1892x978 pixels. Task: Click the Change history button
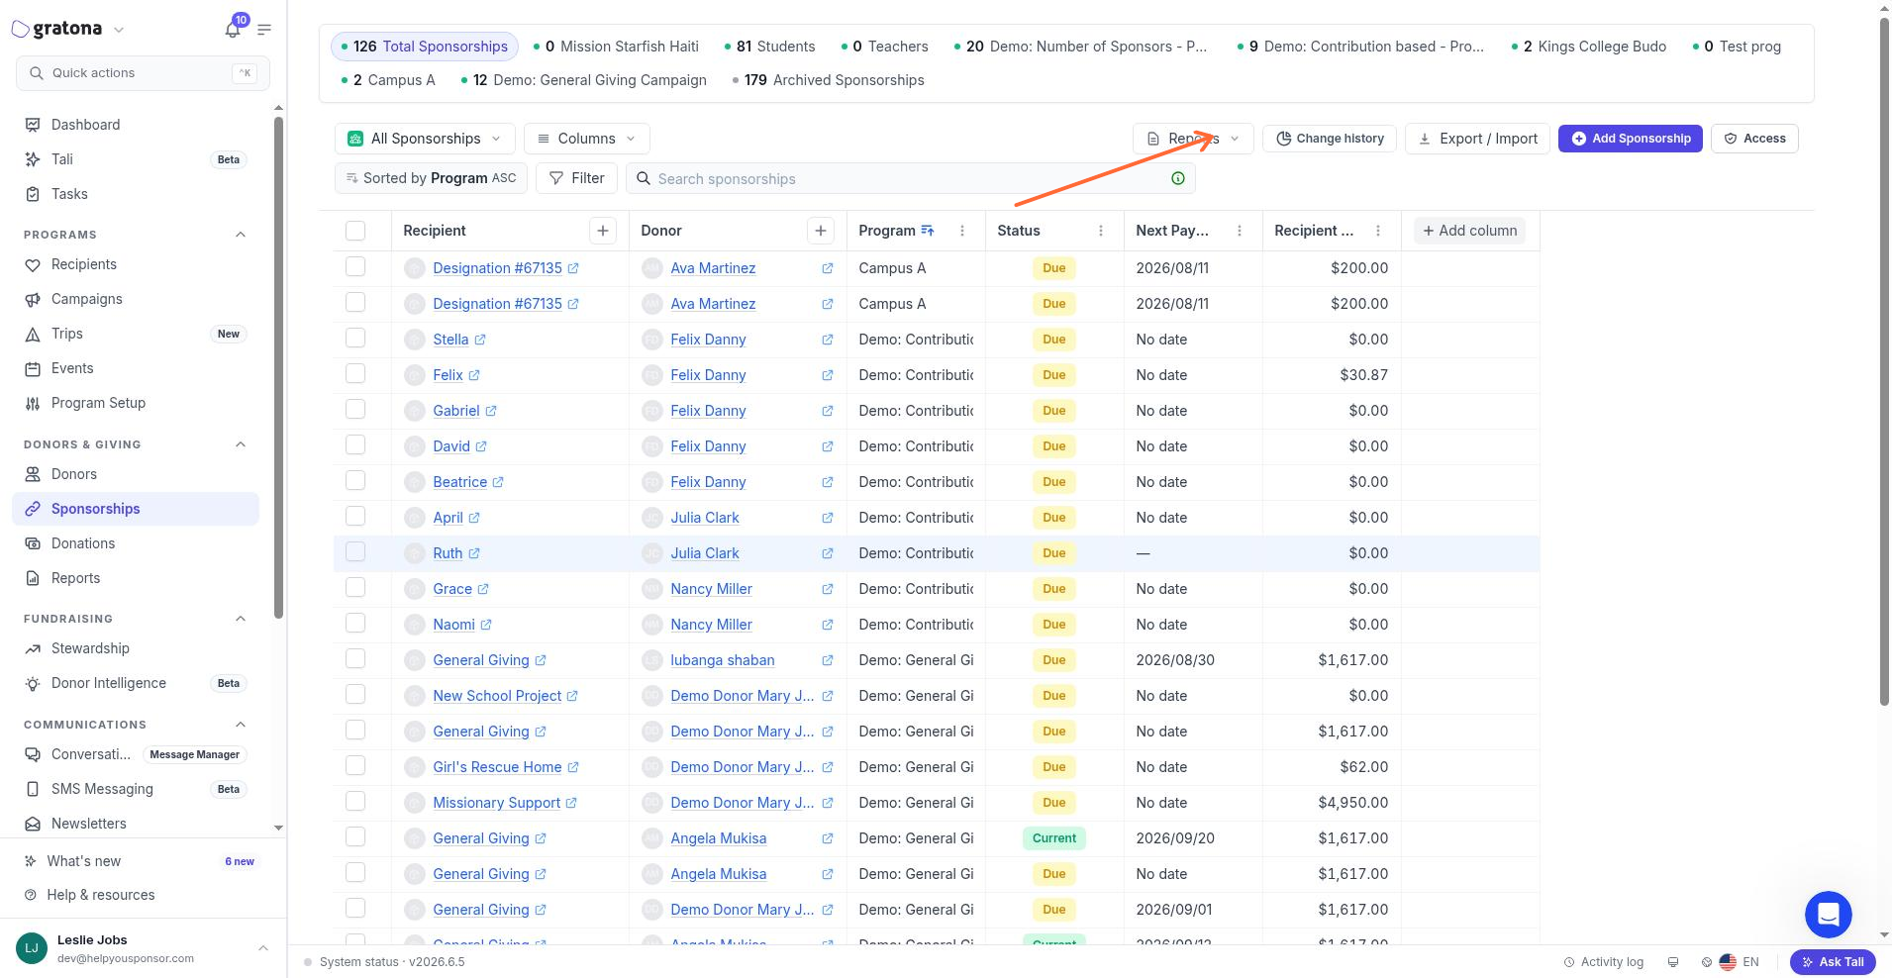point(1330,139)
